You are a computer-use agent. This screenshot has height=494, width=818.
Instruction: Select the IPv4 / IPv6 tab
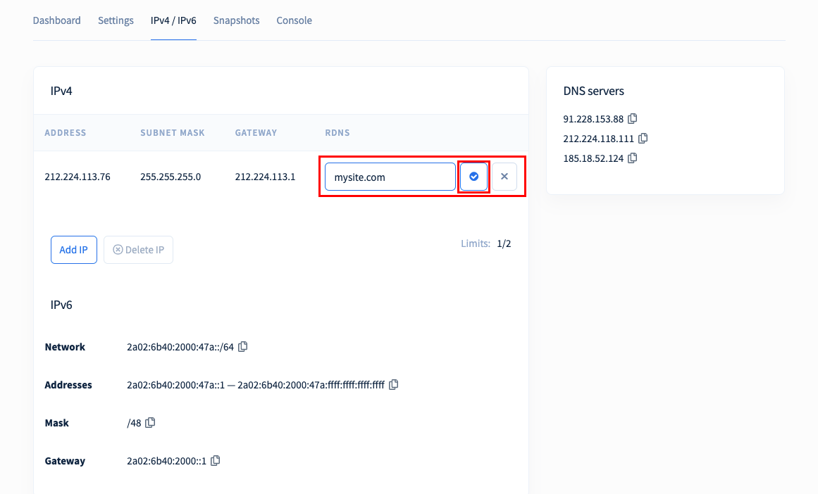pos(174,20)
